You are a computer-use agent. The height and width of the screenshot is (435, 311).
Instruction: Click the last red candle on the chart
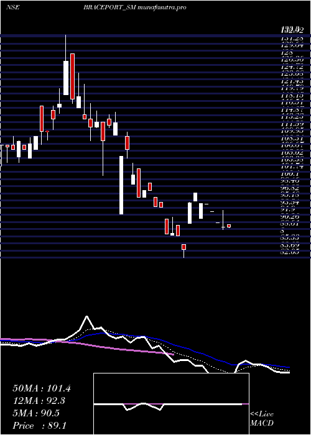pos(229,226)
